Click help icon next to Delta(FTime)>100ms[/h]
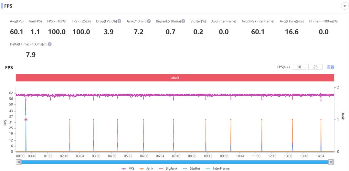 pyautogui.click(x=50, y=44)
